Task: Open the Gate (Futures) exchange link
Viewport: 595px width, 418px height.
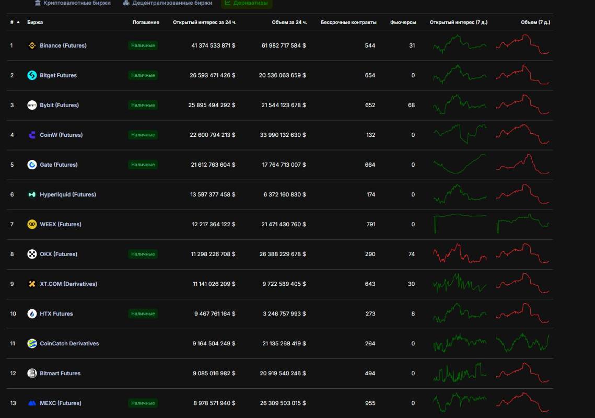Action: [x=59, y=165]
